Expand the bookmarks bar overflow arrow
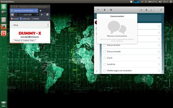This screenshot has height=108, width=173. pos(48,19)
